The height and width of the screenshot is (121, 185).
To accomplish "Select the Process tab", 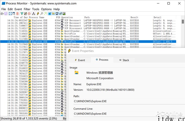I will click(x=102, y=60).
